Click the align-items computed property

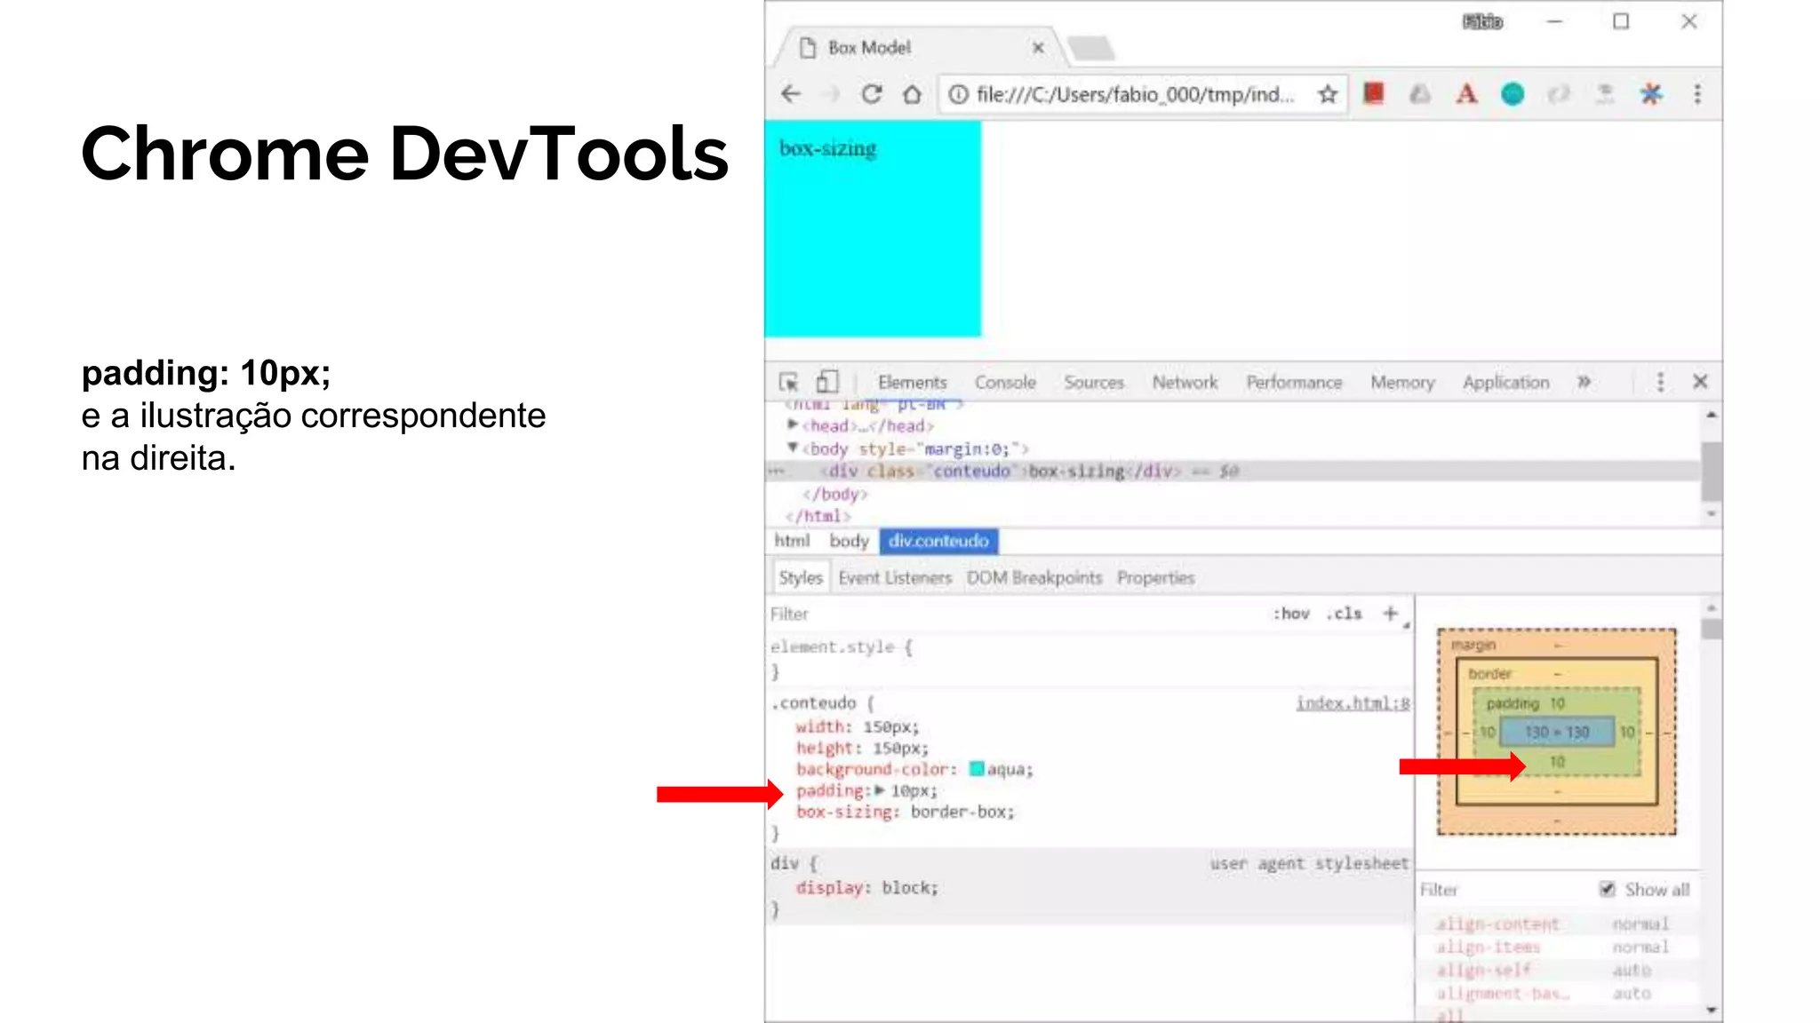tap(1488, 948)
